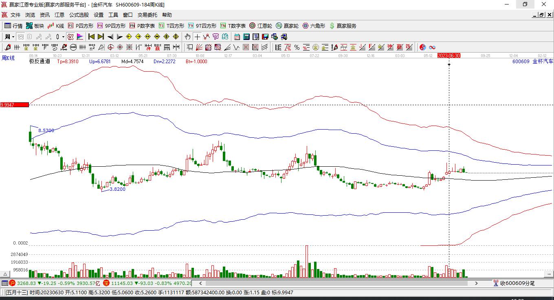Click the up-triangle button beside volume chart
Screen dimensions: 554x300
pyautogui.click(x=5, y=274)
